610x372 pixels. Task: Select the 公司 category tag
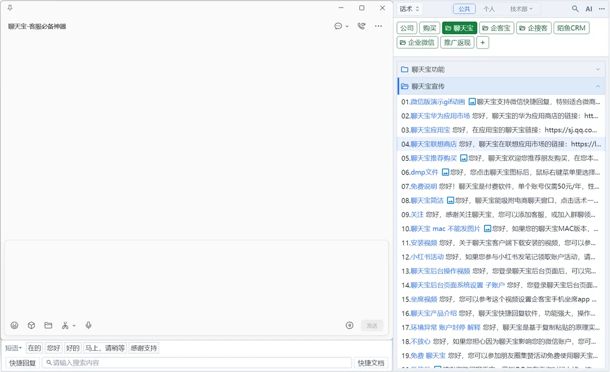[407, 28]
